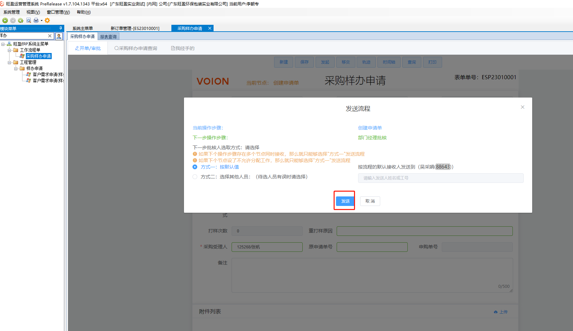Click the grey forward arrow toolbar icon
Screen dimensions: 573x331
(13, 20)
